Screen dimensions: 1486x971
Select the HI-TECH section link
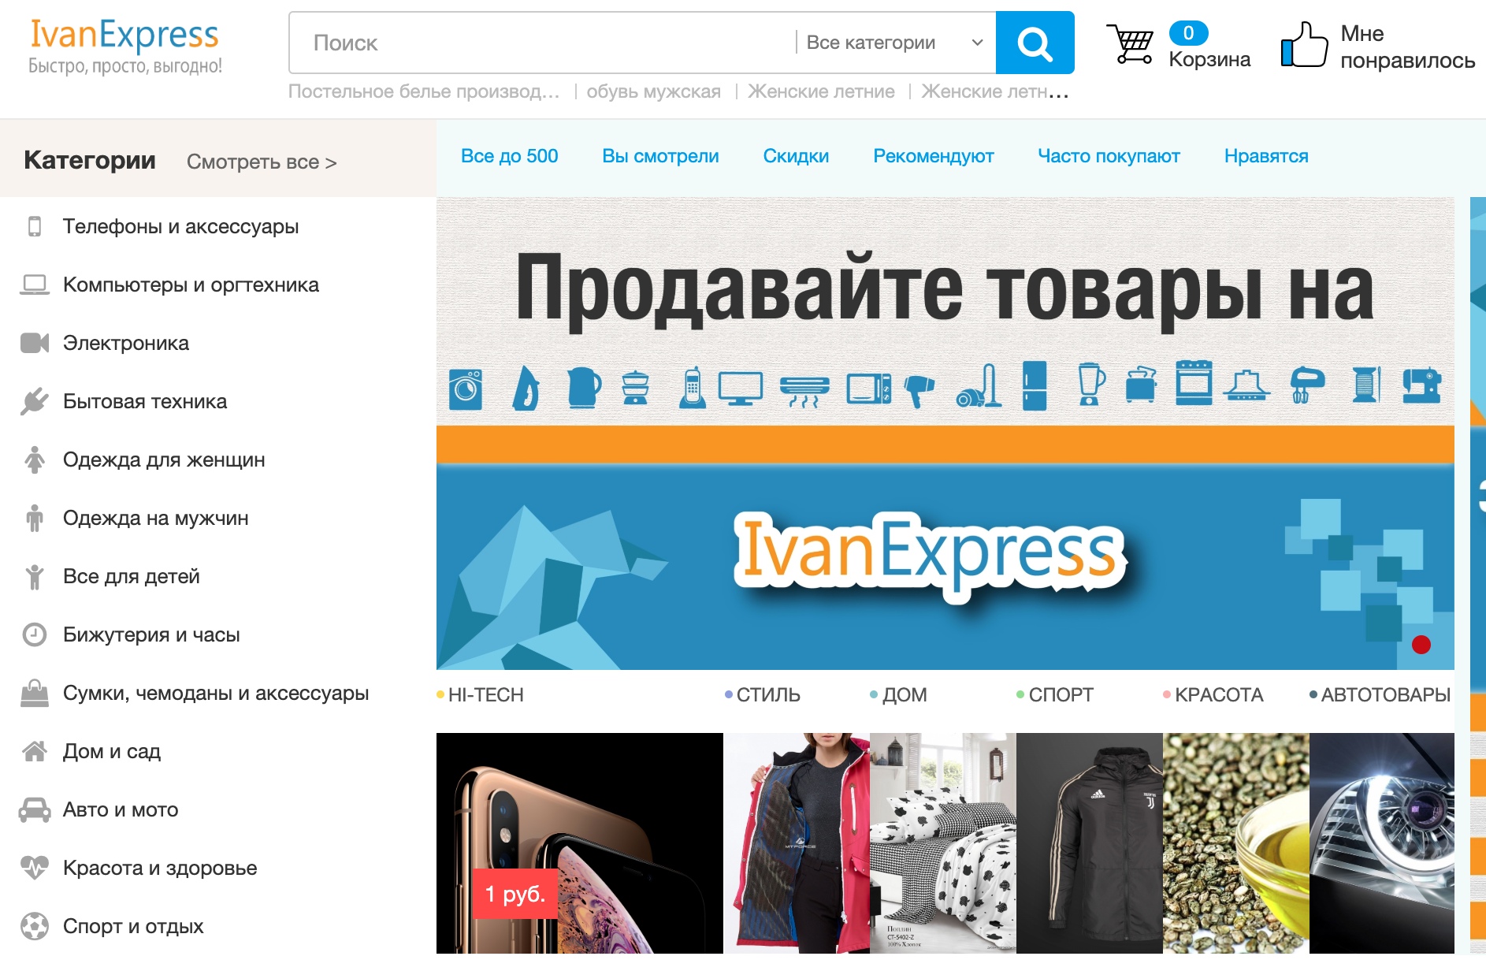coord(480,694)
